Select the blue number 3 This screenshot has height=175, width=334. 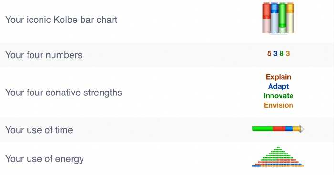(x=275, y=54)
